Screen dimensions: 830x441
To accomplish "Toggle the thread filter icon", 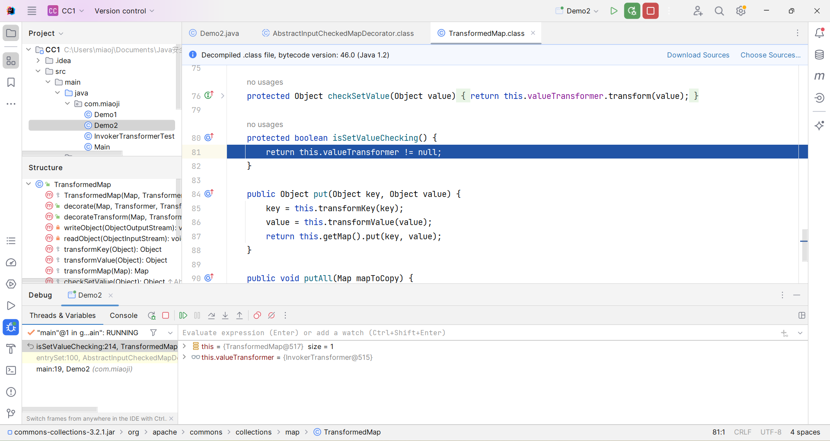I will [153, 333].
